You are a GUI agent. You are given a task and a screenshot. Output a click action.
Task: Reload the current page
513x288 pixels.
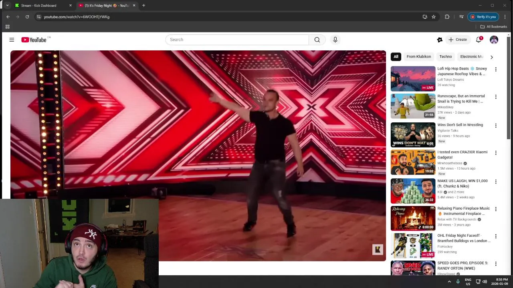coord(27,17)
